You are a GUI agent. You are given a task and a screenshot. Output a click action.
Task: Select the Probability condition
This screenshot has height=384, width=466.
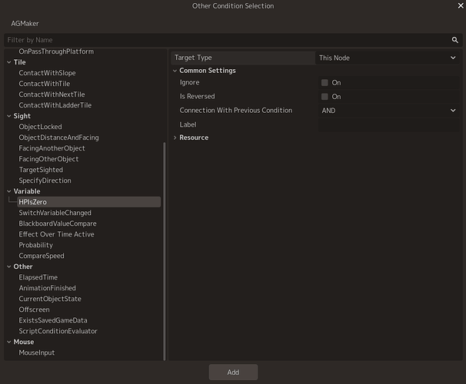tap(36, 245)
